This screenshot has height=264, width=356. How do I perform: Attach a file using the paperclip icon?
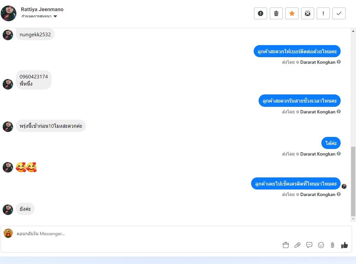(297, 245)
